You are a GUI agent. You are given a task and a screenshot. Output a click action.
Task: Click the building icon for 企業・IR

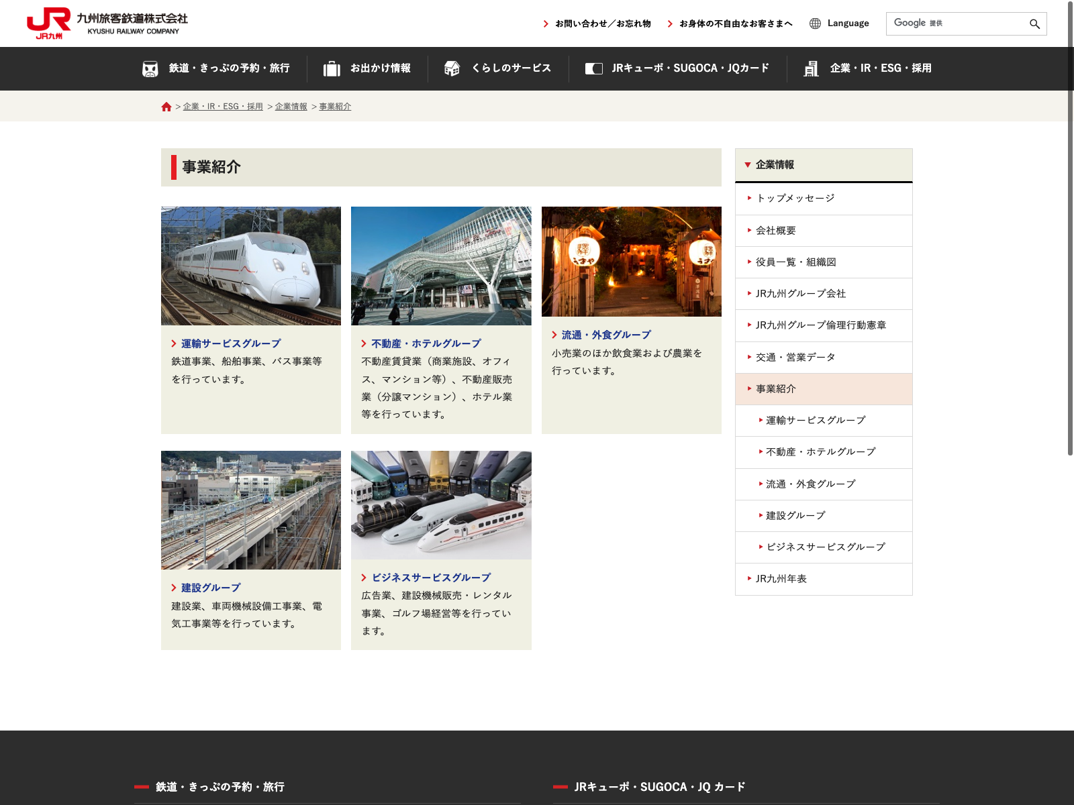811,68
